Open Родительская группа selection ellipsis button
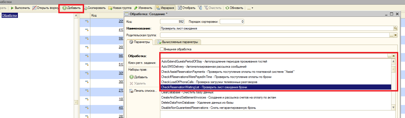Viewport: 405px width, 118px height. tap(391, 35)
